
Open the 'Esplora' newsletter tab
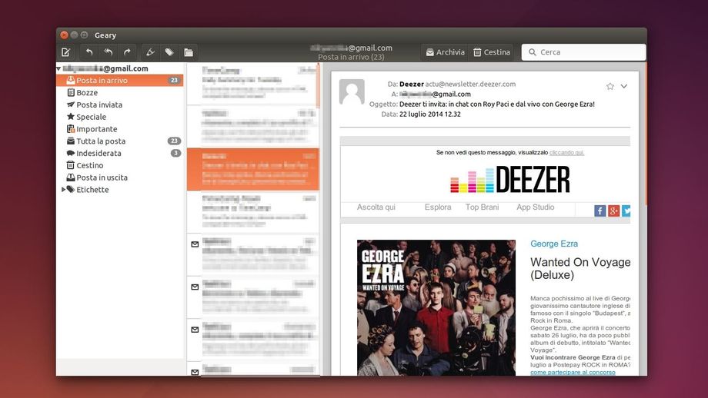[438, 207]
